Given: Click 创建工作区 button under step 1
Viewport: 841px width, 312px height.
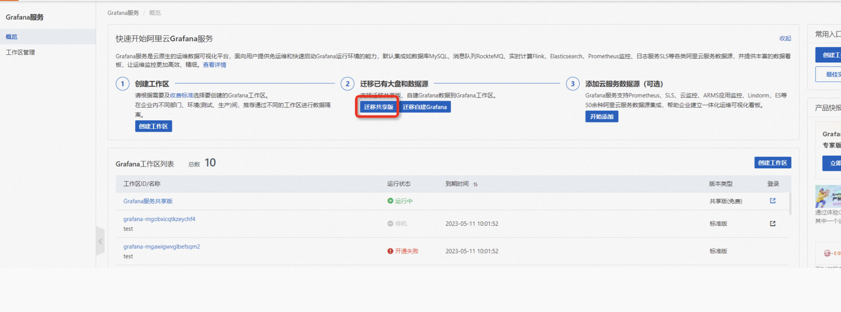Looking at the screenshot, I should coord(153,126).
